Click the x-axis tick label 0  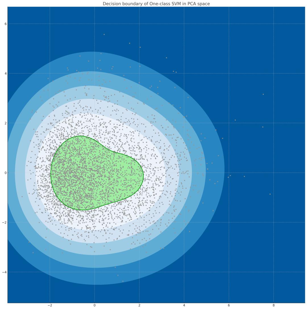click(x=95, y=305)
